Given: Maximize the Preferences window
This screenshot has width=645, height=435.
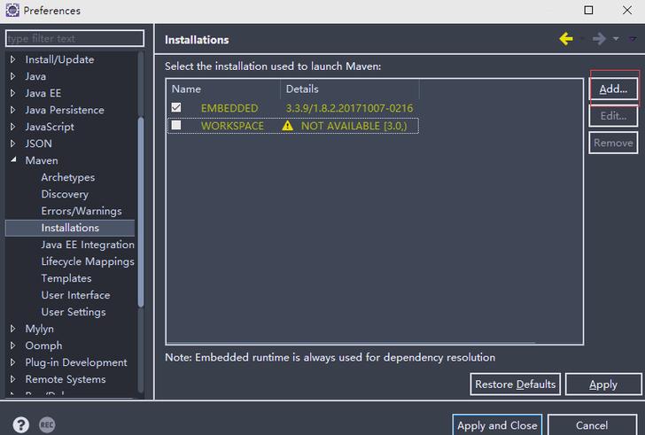Looking at the screenshot, I should [588, 10].
